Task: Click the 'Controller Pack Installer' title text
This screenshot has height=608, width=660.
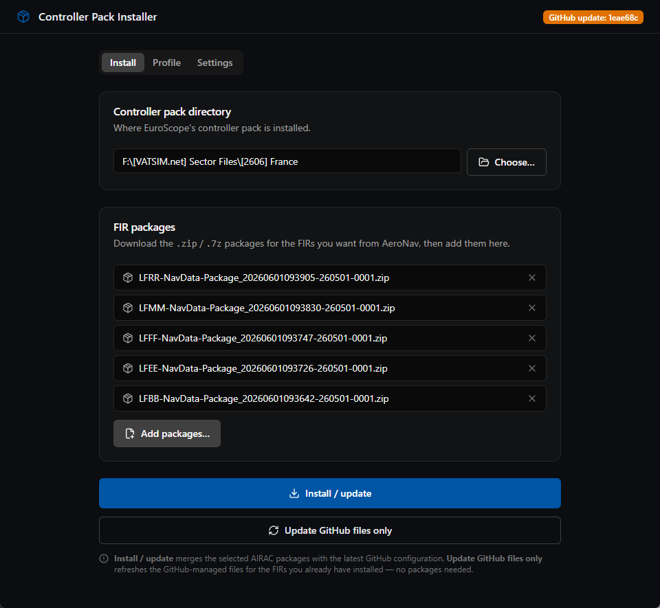Action: [x=98, y=16]
